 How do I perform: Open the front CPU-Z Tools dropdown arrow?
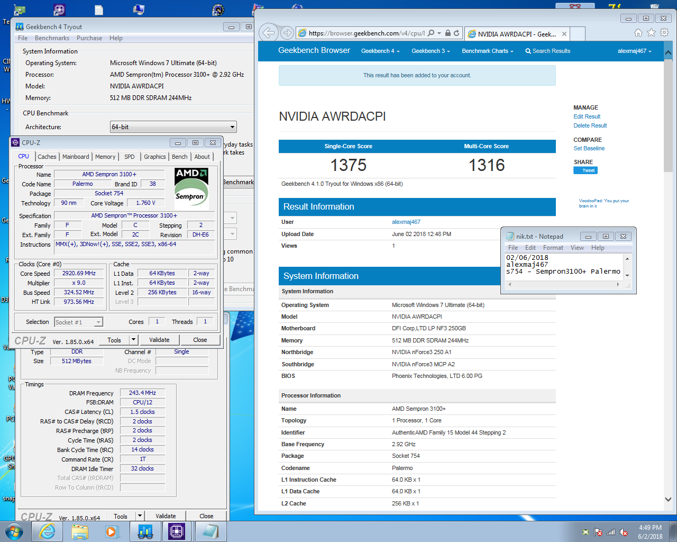pos(133,340)
